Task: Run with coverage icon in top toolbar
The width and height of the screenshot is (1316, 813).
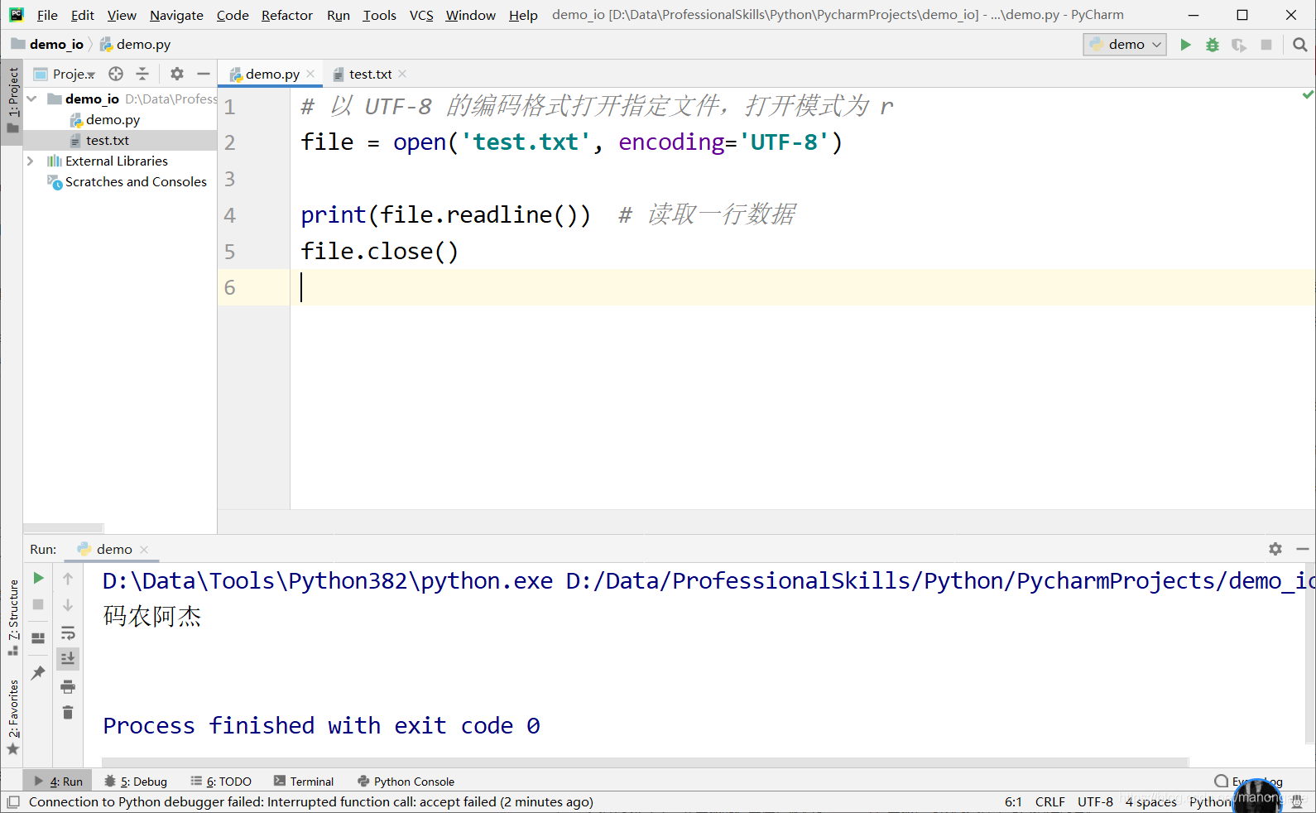Action: point(1239,45)
